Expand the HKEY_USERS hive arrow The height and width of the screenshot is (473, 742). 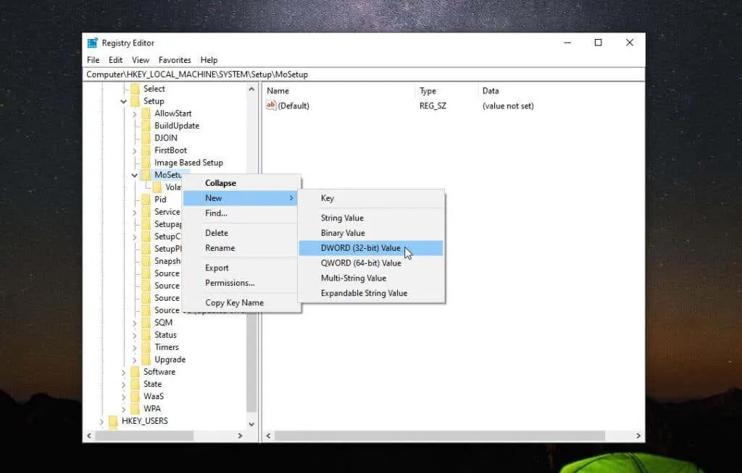pyautogui.click(x=101, y=421)
